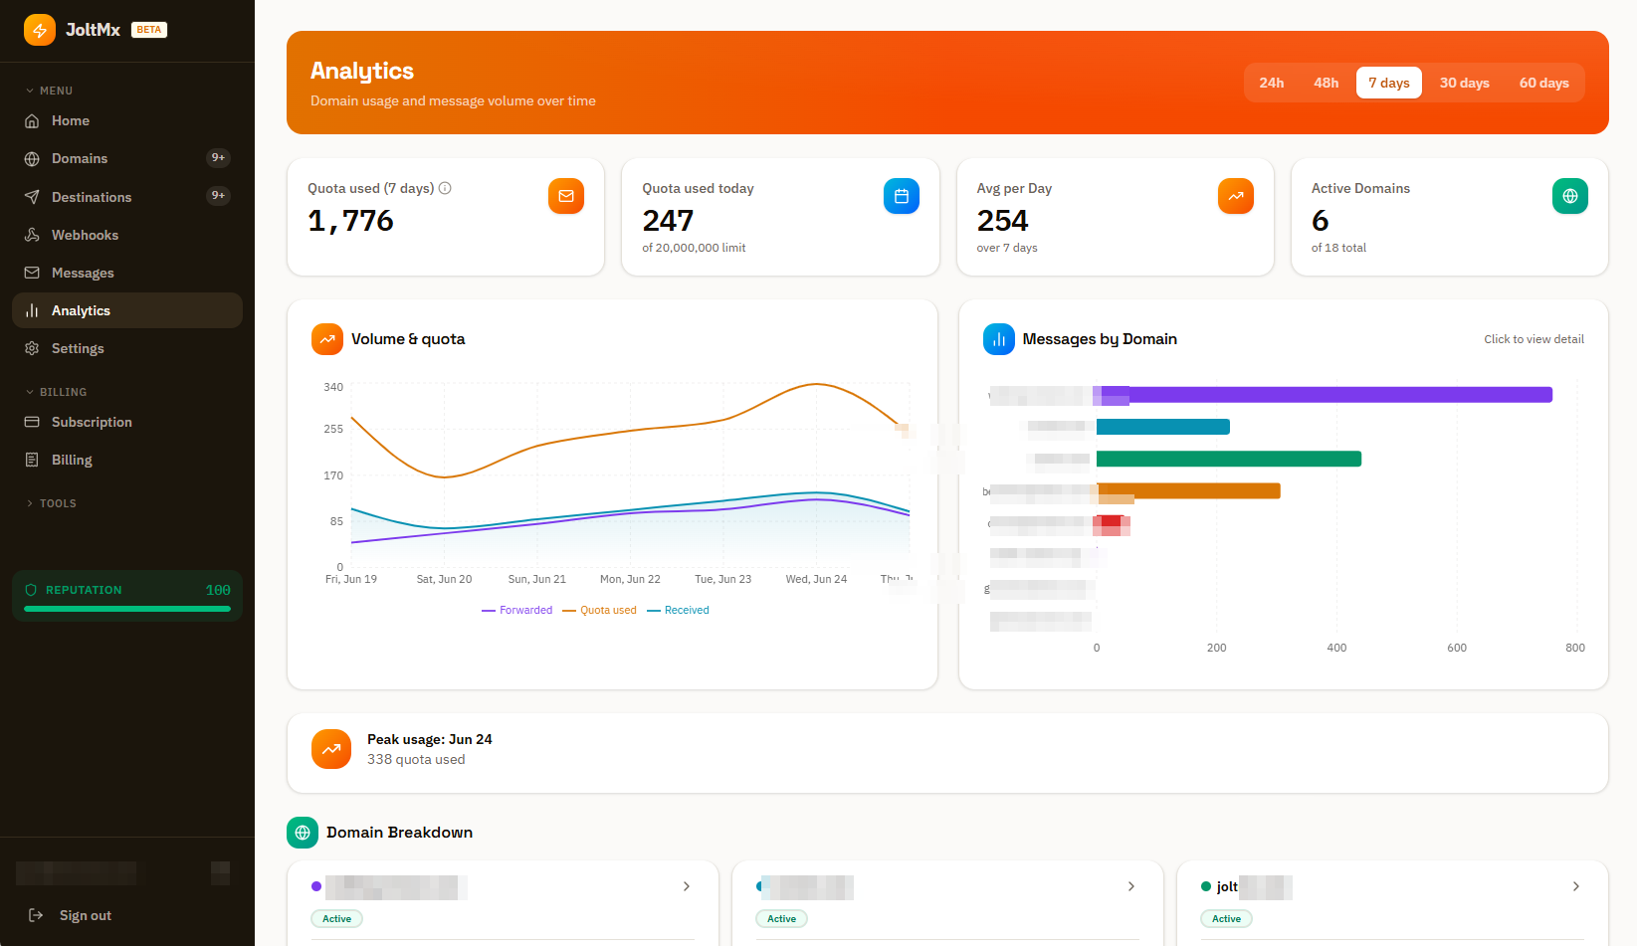1637x946 pixels.
Task: Click the Peak usage trend icon
Action: [331, 749]
